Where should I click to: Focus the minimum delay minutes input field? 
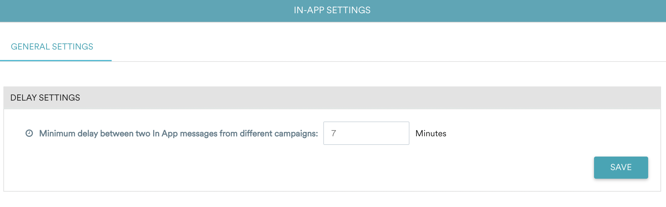[366, 133]
